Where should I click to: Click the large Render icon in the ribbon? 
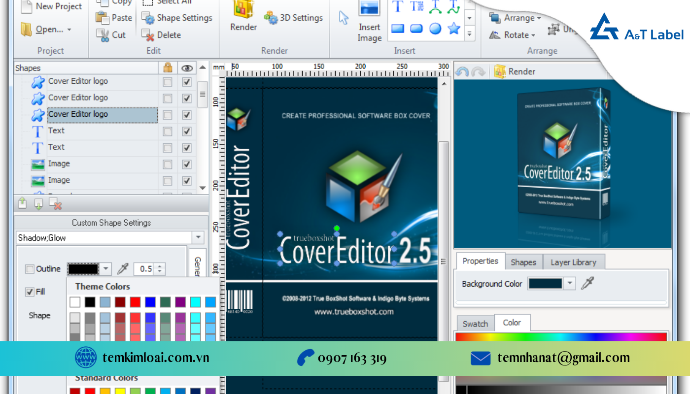click(x=243, y=10)
